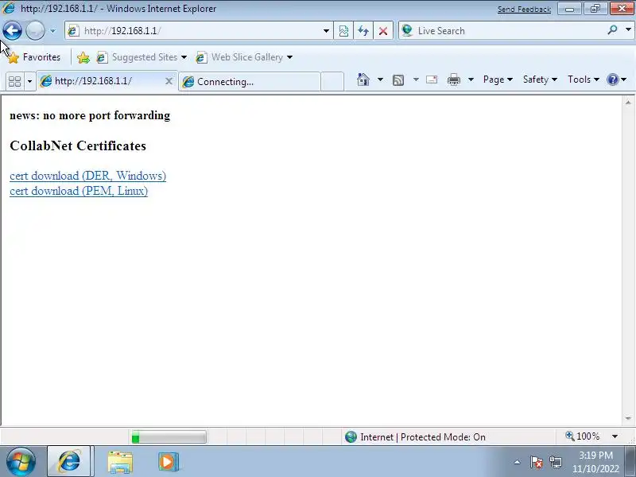
Task: Click the New Tab blank button
Action: (x=332, y=81)
